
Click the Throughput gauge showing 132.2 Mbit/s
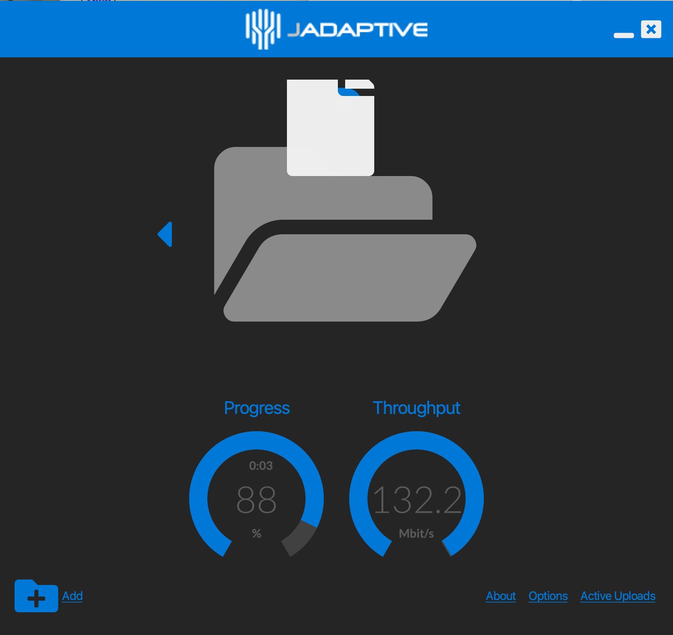tap(417, 494)
